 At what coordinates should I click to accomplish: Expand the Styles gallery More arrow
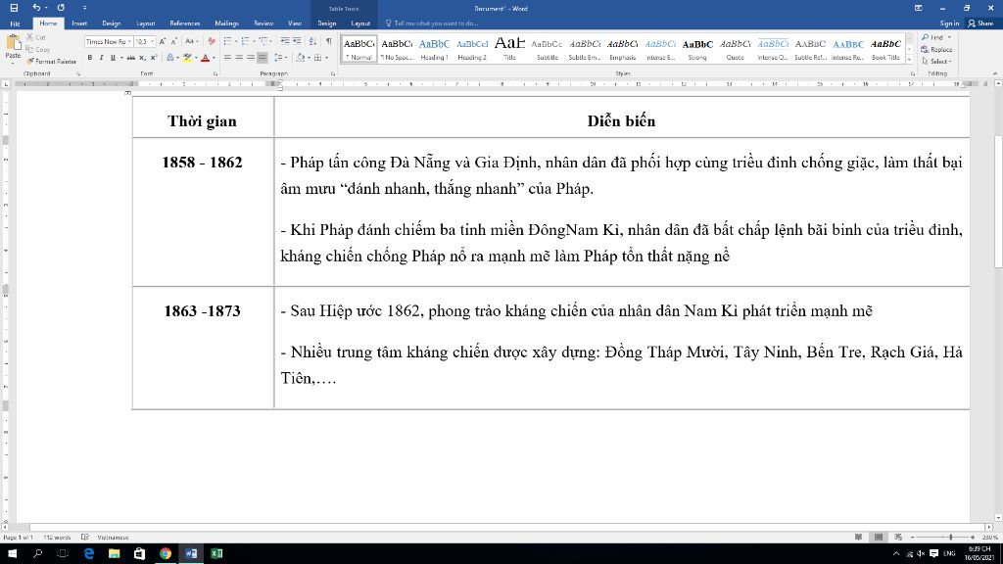pyautogui.click(x=910, y=60)
